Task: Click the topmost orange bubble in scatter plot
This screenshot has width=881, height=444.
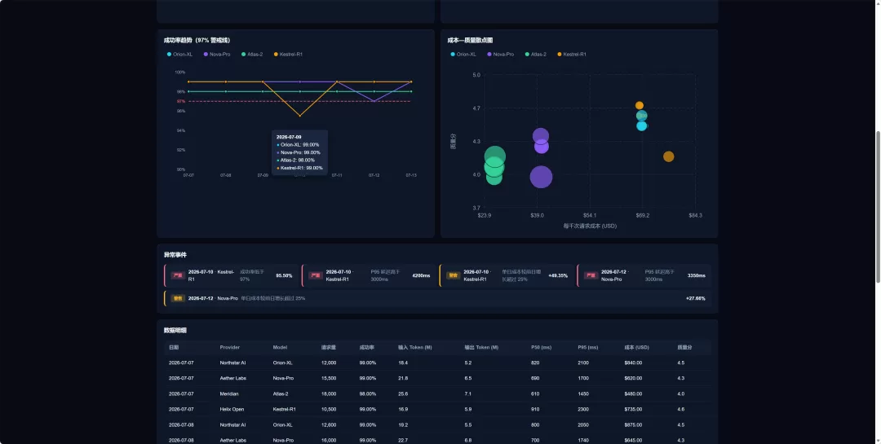Action: coord(640,106)
